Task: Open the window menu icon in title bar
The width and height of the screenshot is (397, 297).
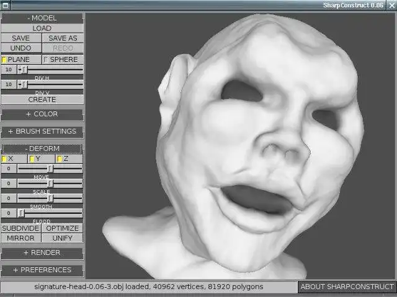Action: [x=6, y=5]
